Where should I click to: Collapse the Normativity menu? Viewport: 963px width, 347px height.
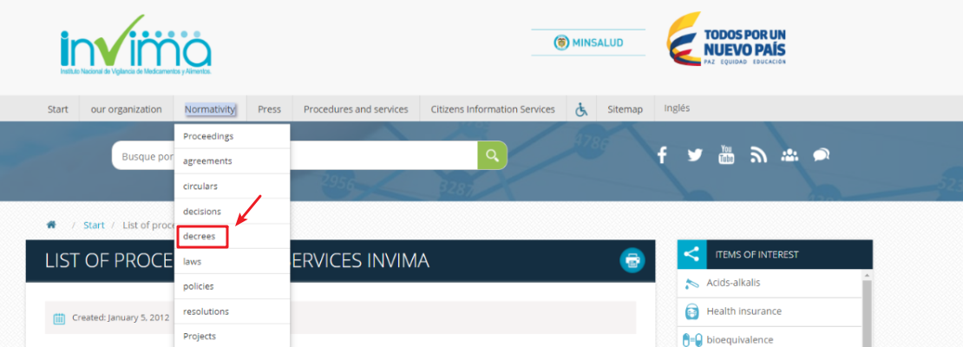point(210,109)
